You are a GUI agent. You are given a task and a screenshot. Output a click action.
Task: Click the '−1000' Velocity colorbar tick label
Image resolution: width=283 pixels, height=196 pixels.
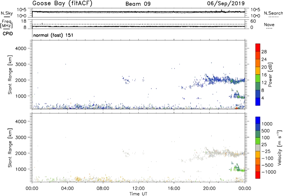click(x=268, y=172)
